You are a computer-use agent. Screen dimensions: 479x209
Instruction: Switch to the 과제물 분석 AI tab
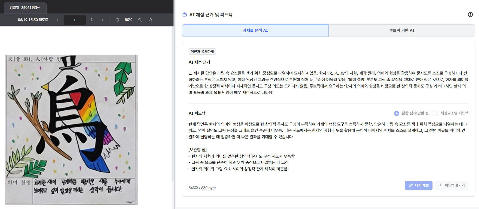(x=255, y=31)
